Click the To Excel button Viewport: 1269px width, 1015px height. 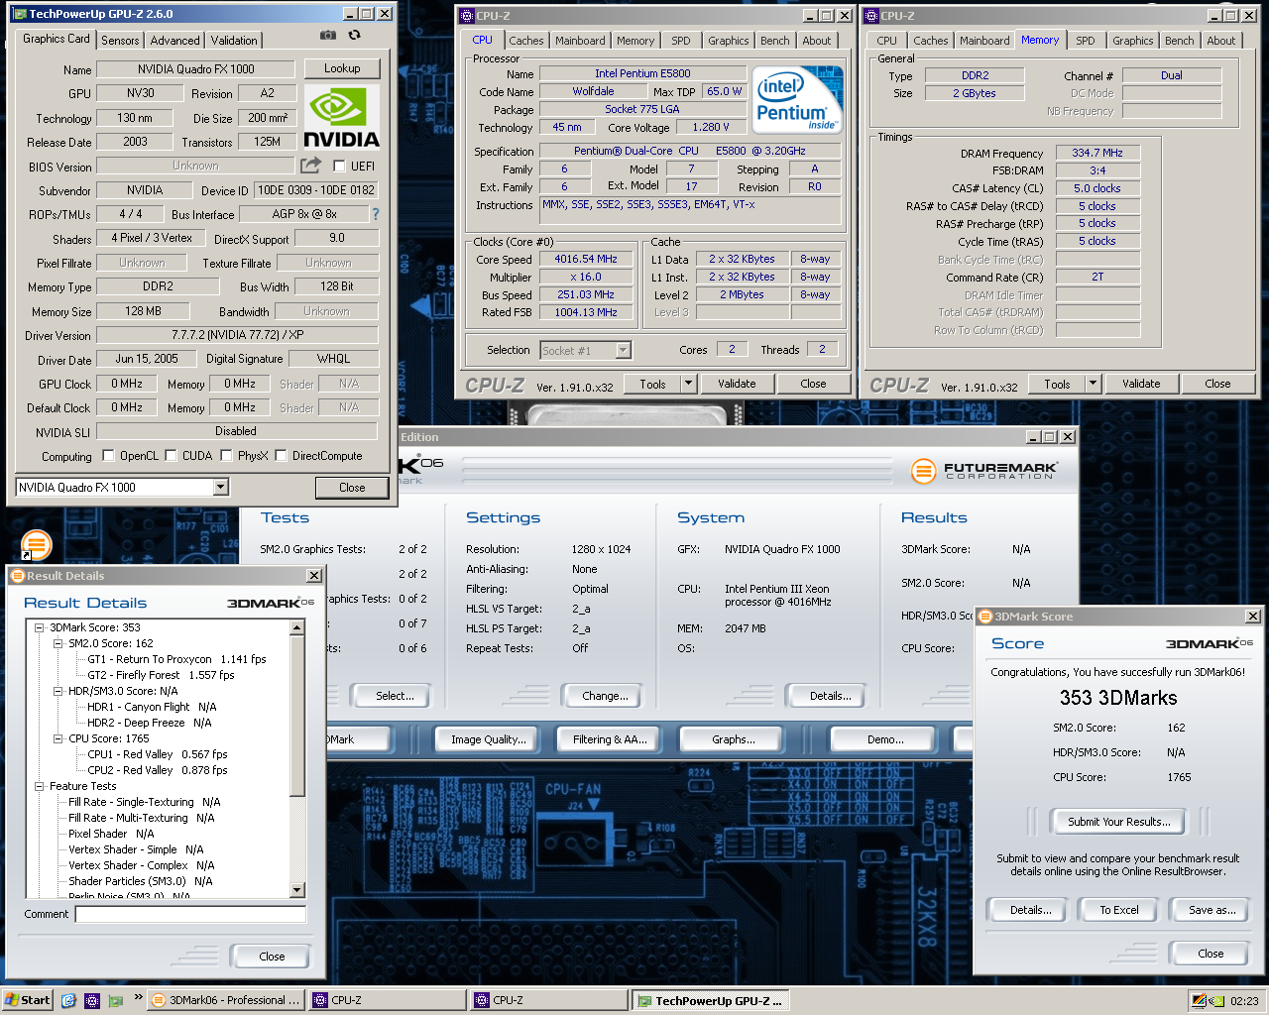(1119, 910)
